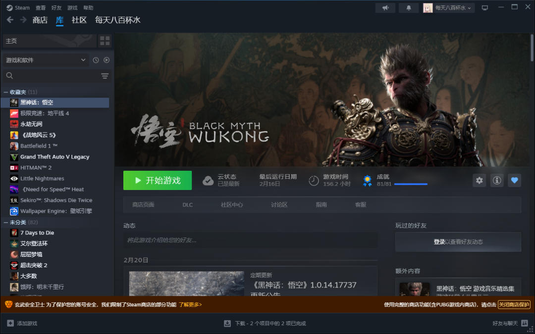The height and width of the screenshot is (334, 535).
Task: Select HITMAN 2 in the list
Action: pos(55,168)
